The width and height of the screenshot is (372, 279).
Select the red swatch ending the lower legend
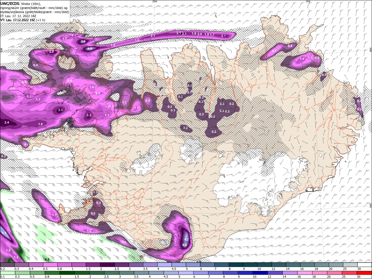pos(365,273)
